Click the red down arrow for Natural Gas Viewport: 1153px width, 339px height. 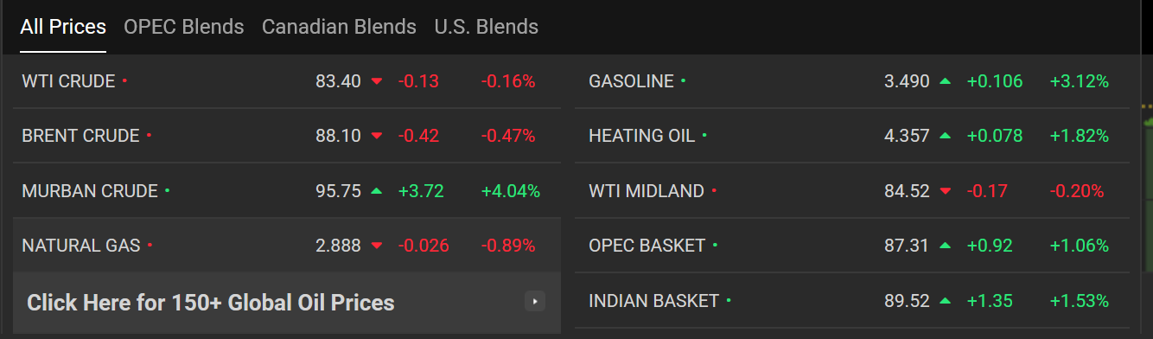pyautogui.click(x=376, y=246)
